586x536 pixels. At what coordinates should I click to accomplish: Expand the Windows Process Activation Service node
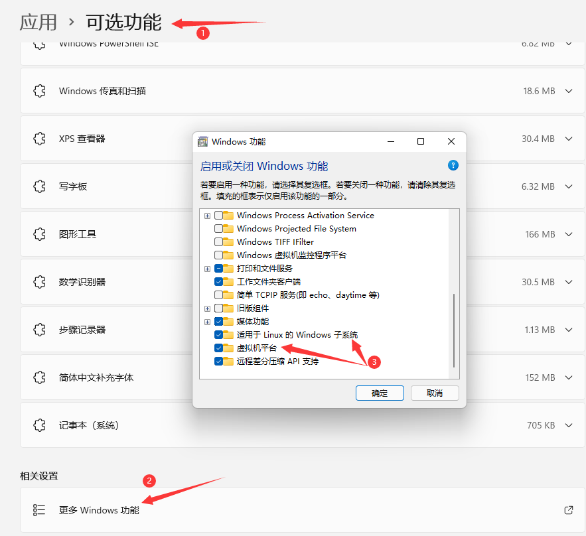click(207, 215)
